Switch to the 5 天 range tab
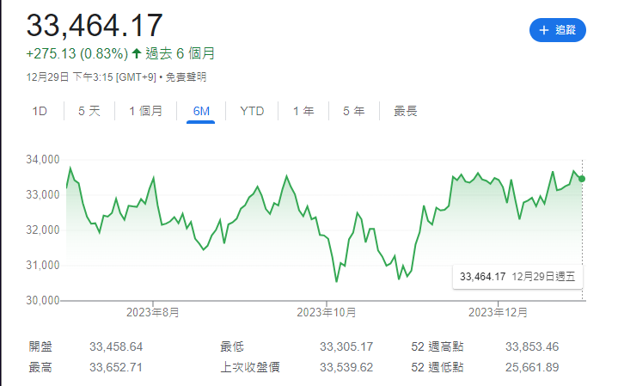 click(89, 111)
